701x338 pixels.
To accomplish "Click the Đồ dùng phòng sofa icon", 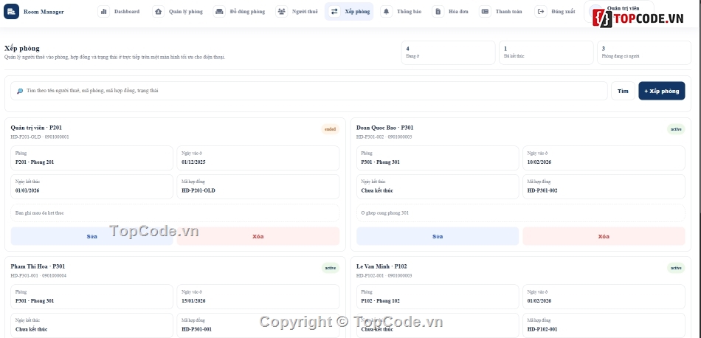I will point(219,12).
